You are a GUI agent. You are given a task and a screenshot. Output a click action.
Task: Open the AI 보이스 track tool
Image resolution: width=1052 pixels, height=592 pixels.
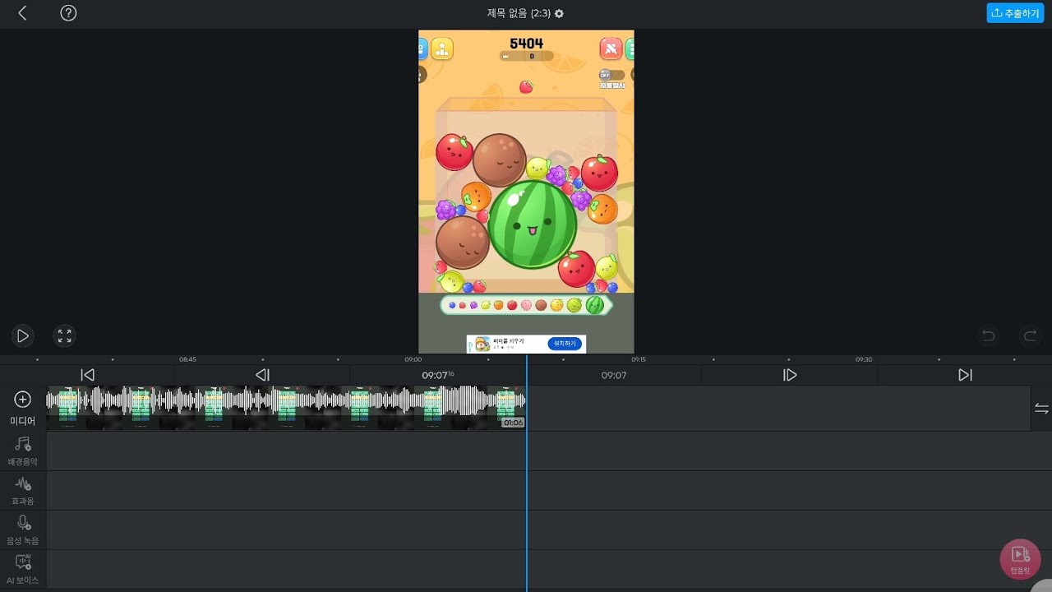coord(23,569)
